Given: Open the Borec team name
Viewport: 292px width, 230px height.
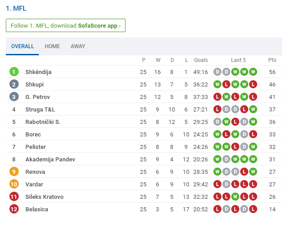Looking at the screenshot, I should point(33,134).
